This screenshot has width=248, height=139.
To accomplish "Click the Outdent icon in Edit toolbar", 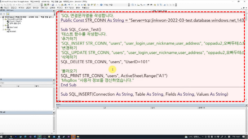I will 151,5.
